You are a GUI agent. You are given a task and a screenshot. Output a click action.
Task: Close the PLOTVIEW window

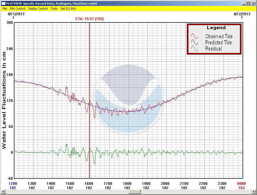(x=253, y=3)
